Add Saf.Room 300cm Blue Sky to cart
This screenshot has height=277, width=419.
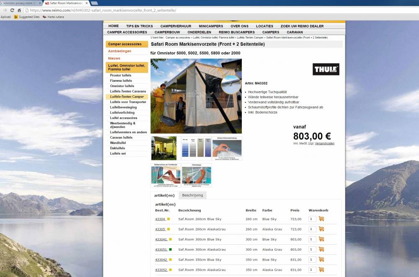click(321, 239)
